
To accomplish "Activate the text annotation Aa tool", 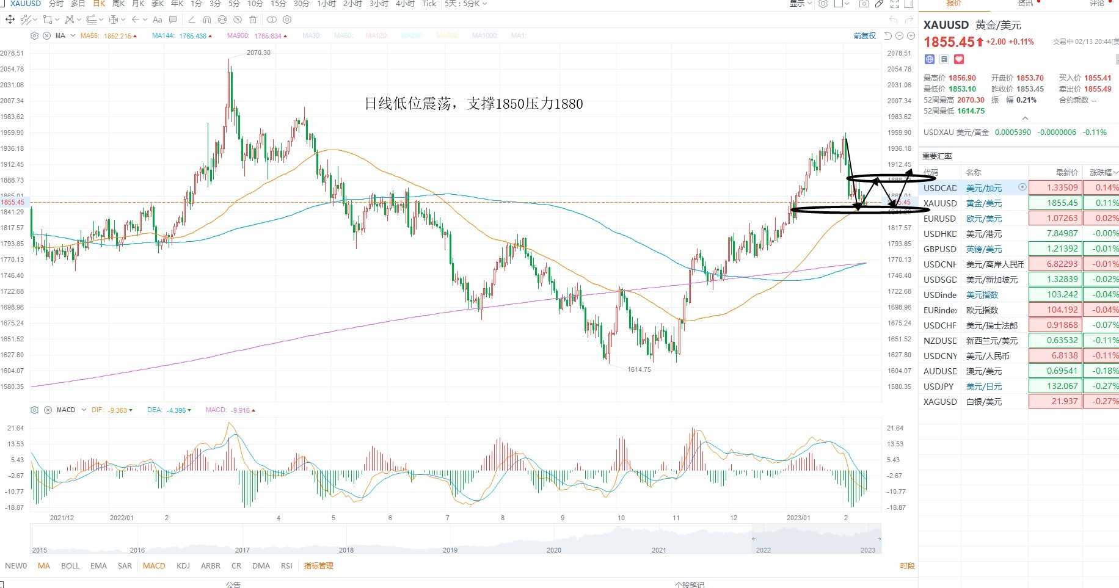I will click(x=158, y=20).
